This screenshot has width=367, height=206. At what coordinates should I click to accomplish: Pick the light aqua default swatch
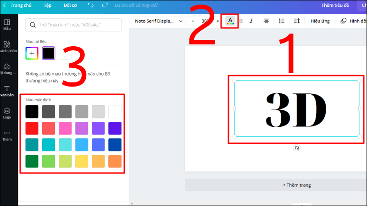[x=65, y=145]
